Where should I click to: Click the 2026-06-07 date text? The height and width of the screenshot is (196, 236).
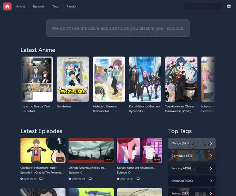click(127, 179)
